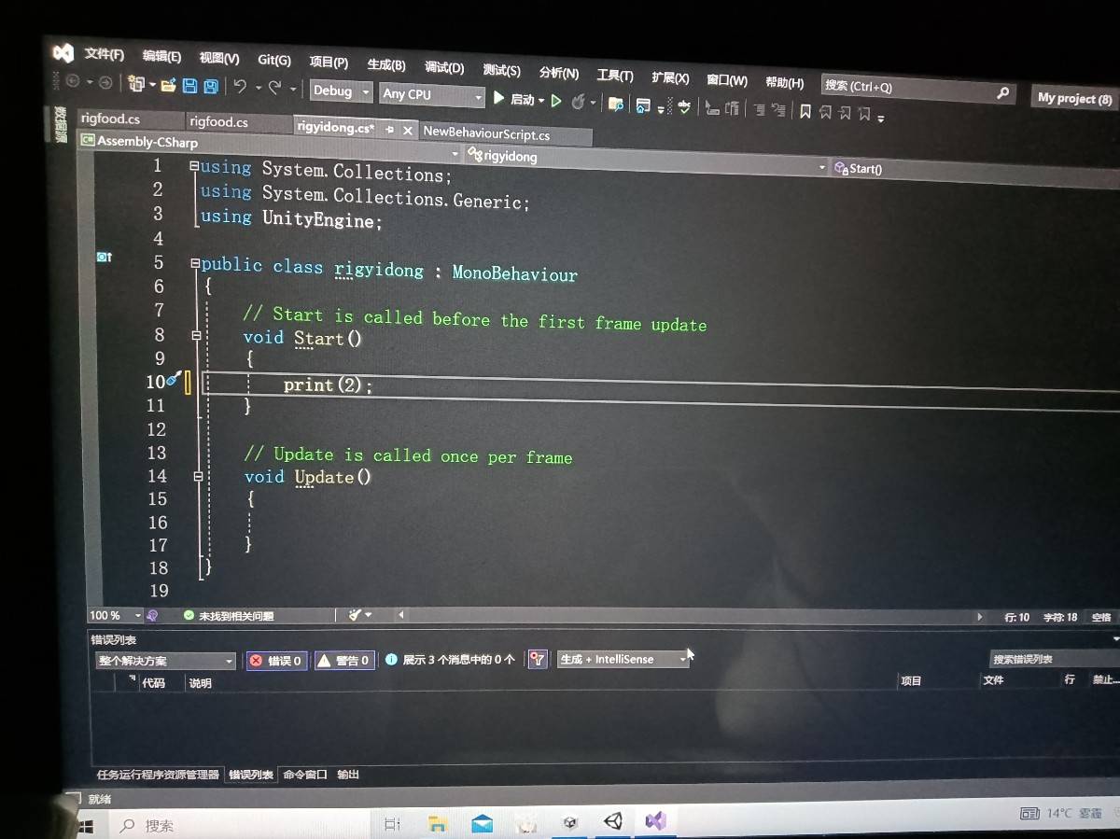Click the Toggle Bookmark icon in toolbar
The height and width of the screenshot is (839, 1120).
click(x=805, y=111)
